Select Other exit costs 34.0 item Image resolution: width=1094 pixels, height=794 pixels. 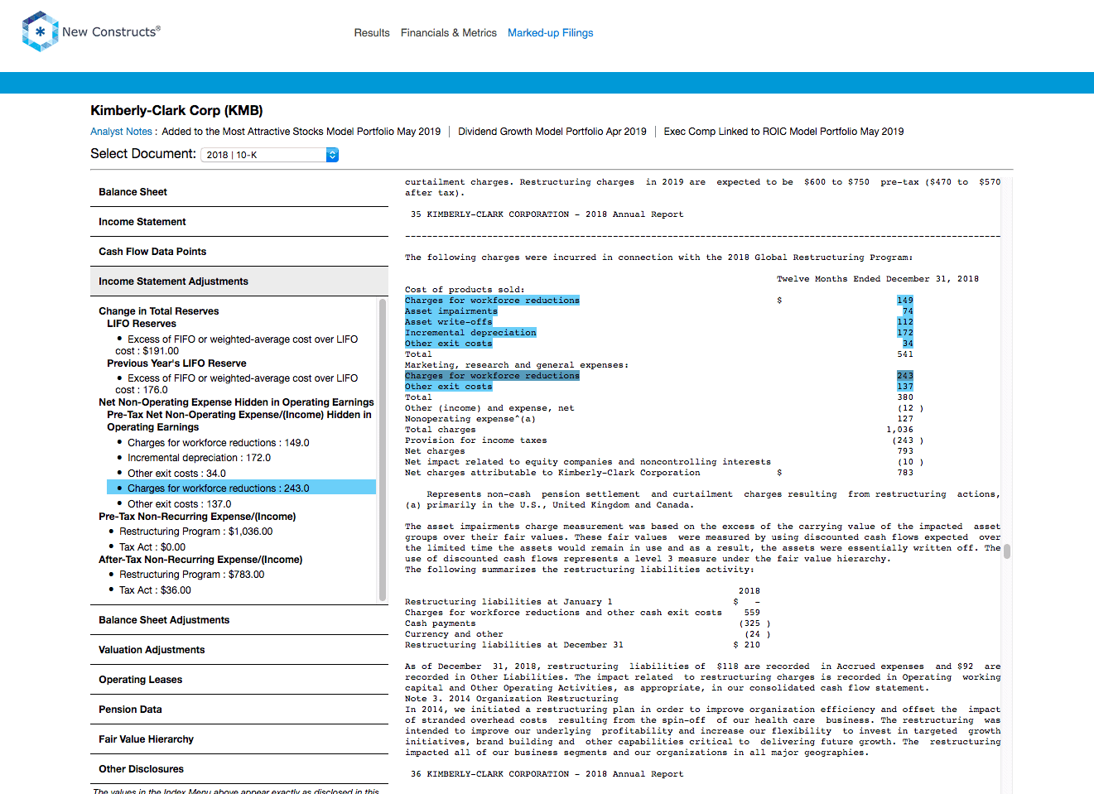click(176, 474)
